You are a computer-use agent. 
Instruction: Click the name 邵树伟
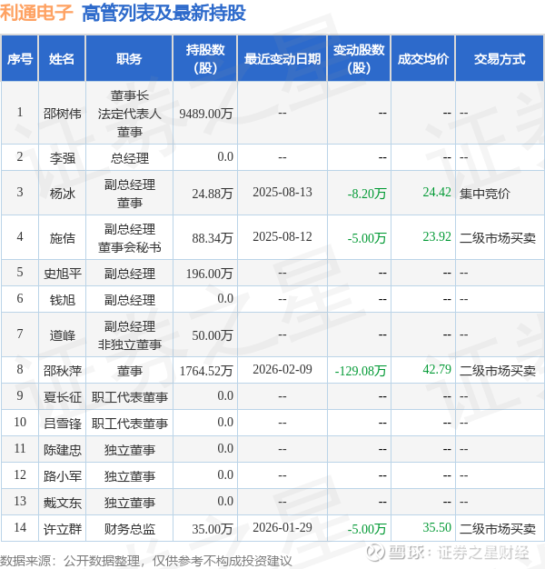coord(63,114)
